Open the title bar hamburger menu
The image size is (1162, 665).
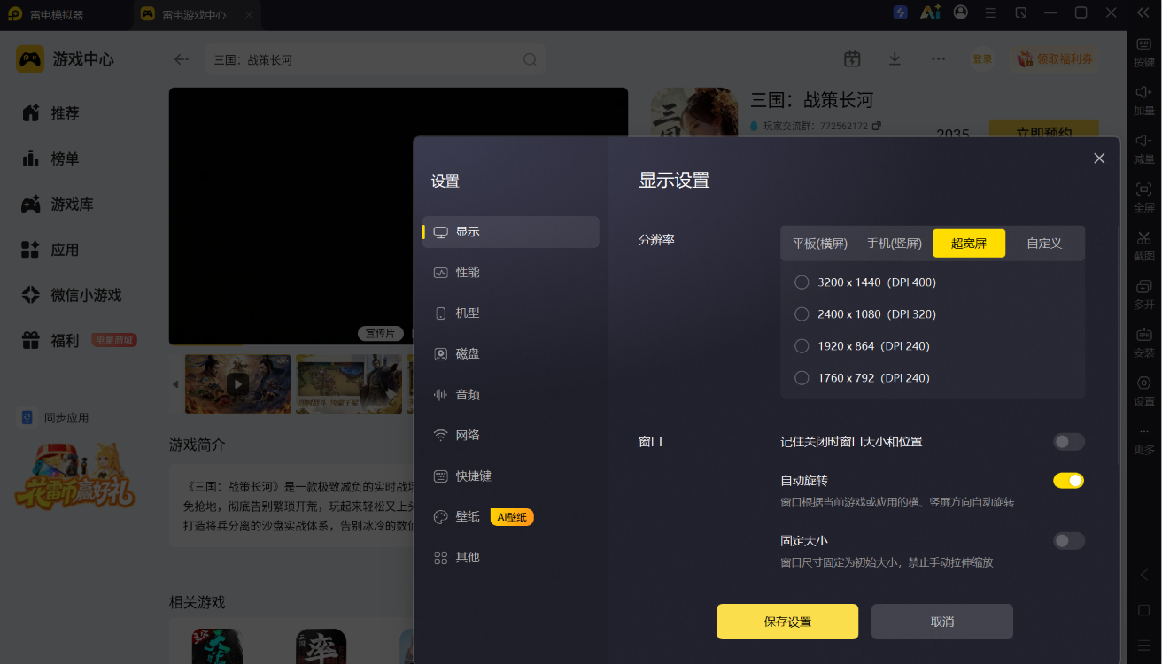coord(991,12)
